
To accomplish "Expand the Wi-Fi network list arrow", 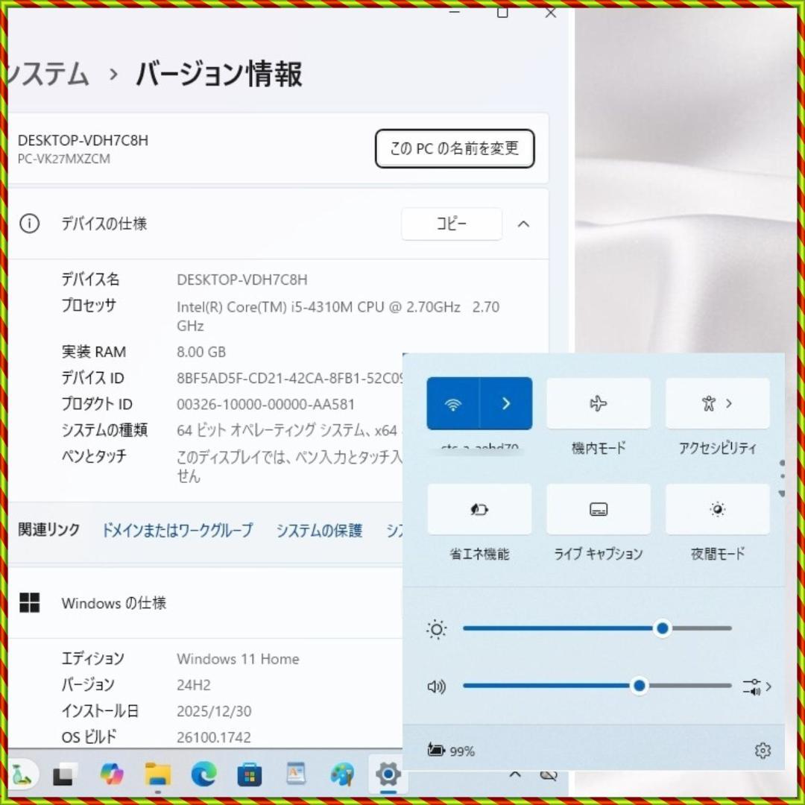I will coord(506,403).
